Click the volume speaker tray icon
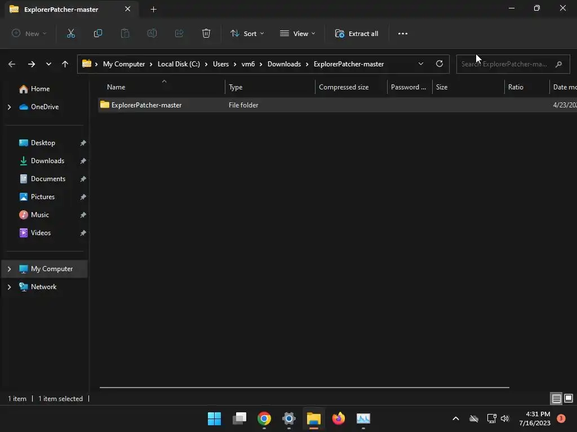The width and height of the screenshot is (577, 432). 505,418
